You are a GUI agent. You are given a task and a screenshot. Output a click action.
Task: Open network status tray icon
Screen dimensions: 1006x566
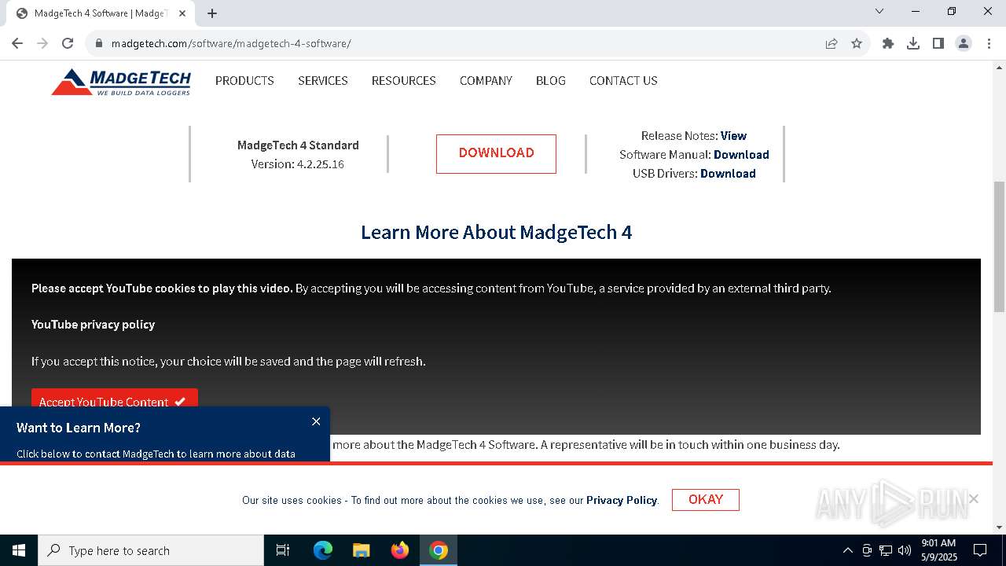(886, 550)
